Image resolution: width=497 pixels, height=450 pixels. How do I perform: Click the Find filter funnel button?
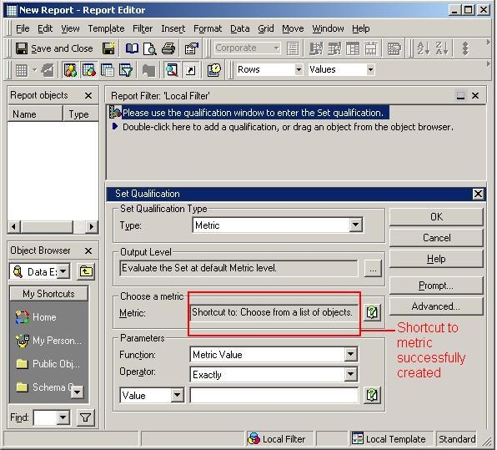(86, 417)
